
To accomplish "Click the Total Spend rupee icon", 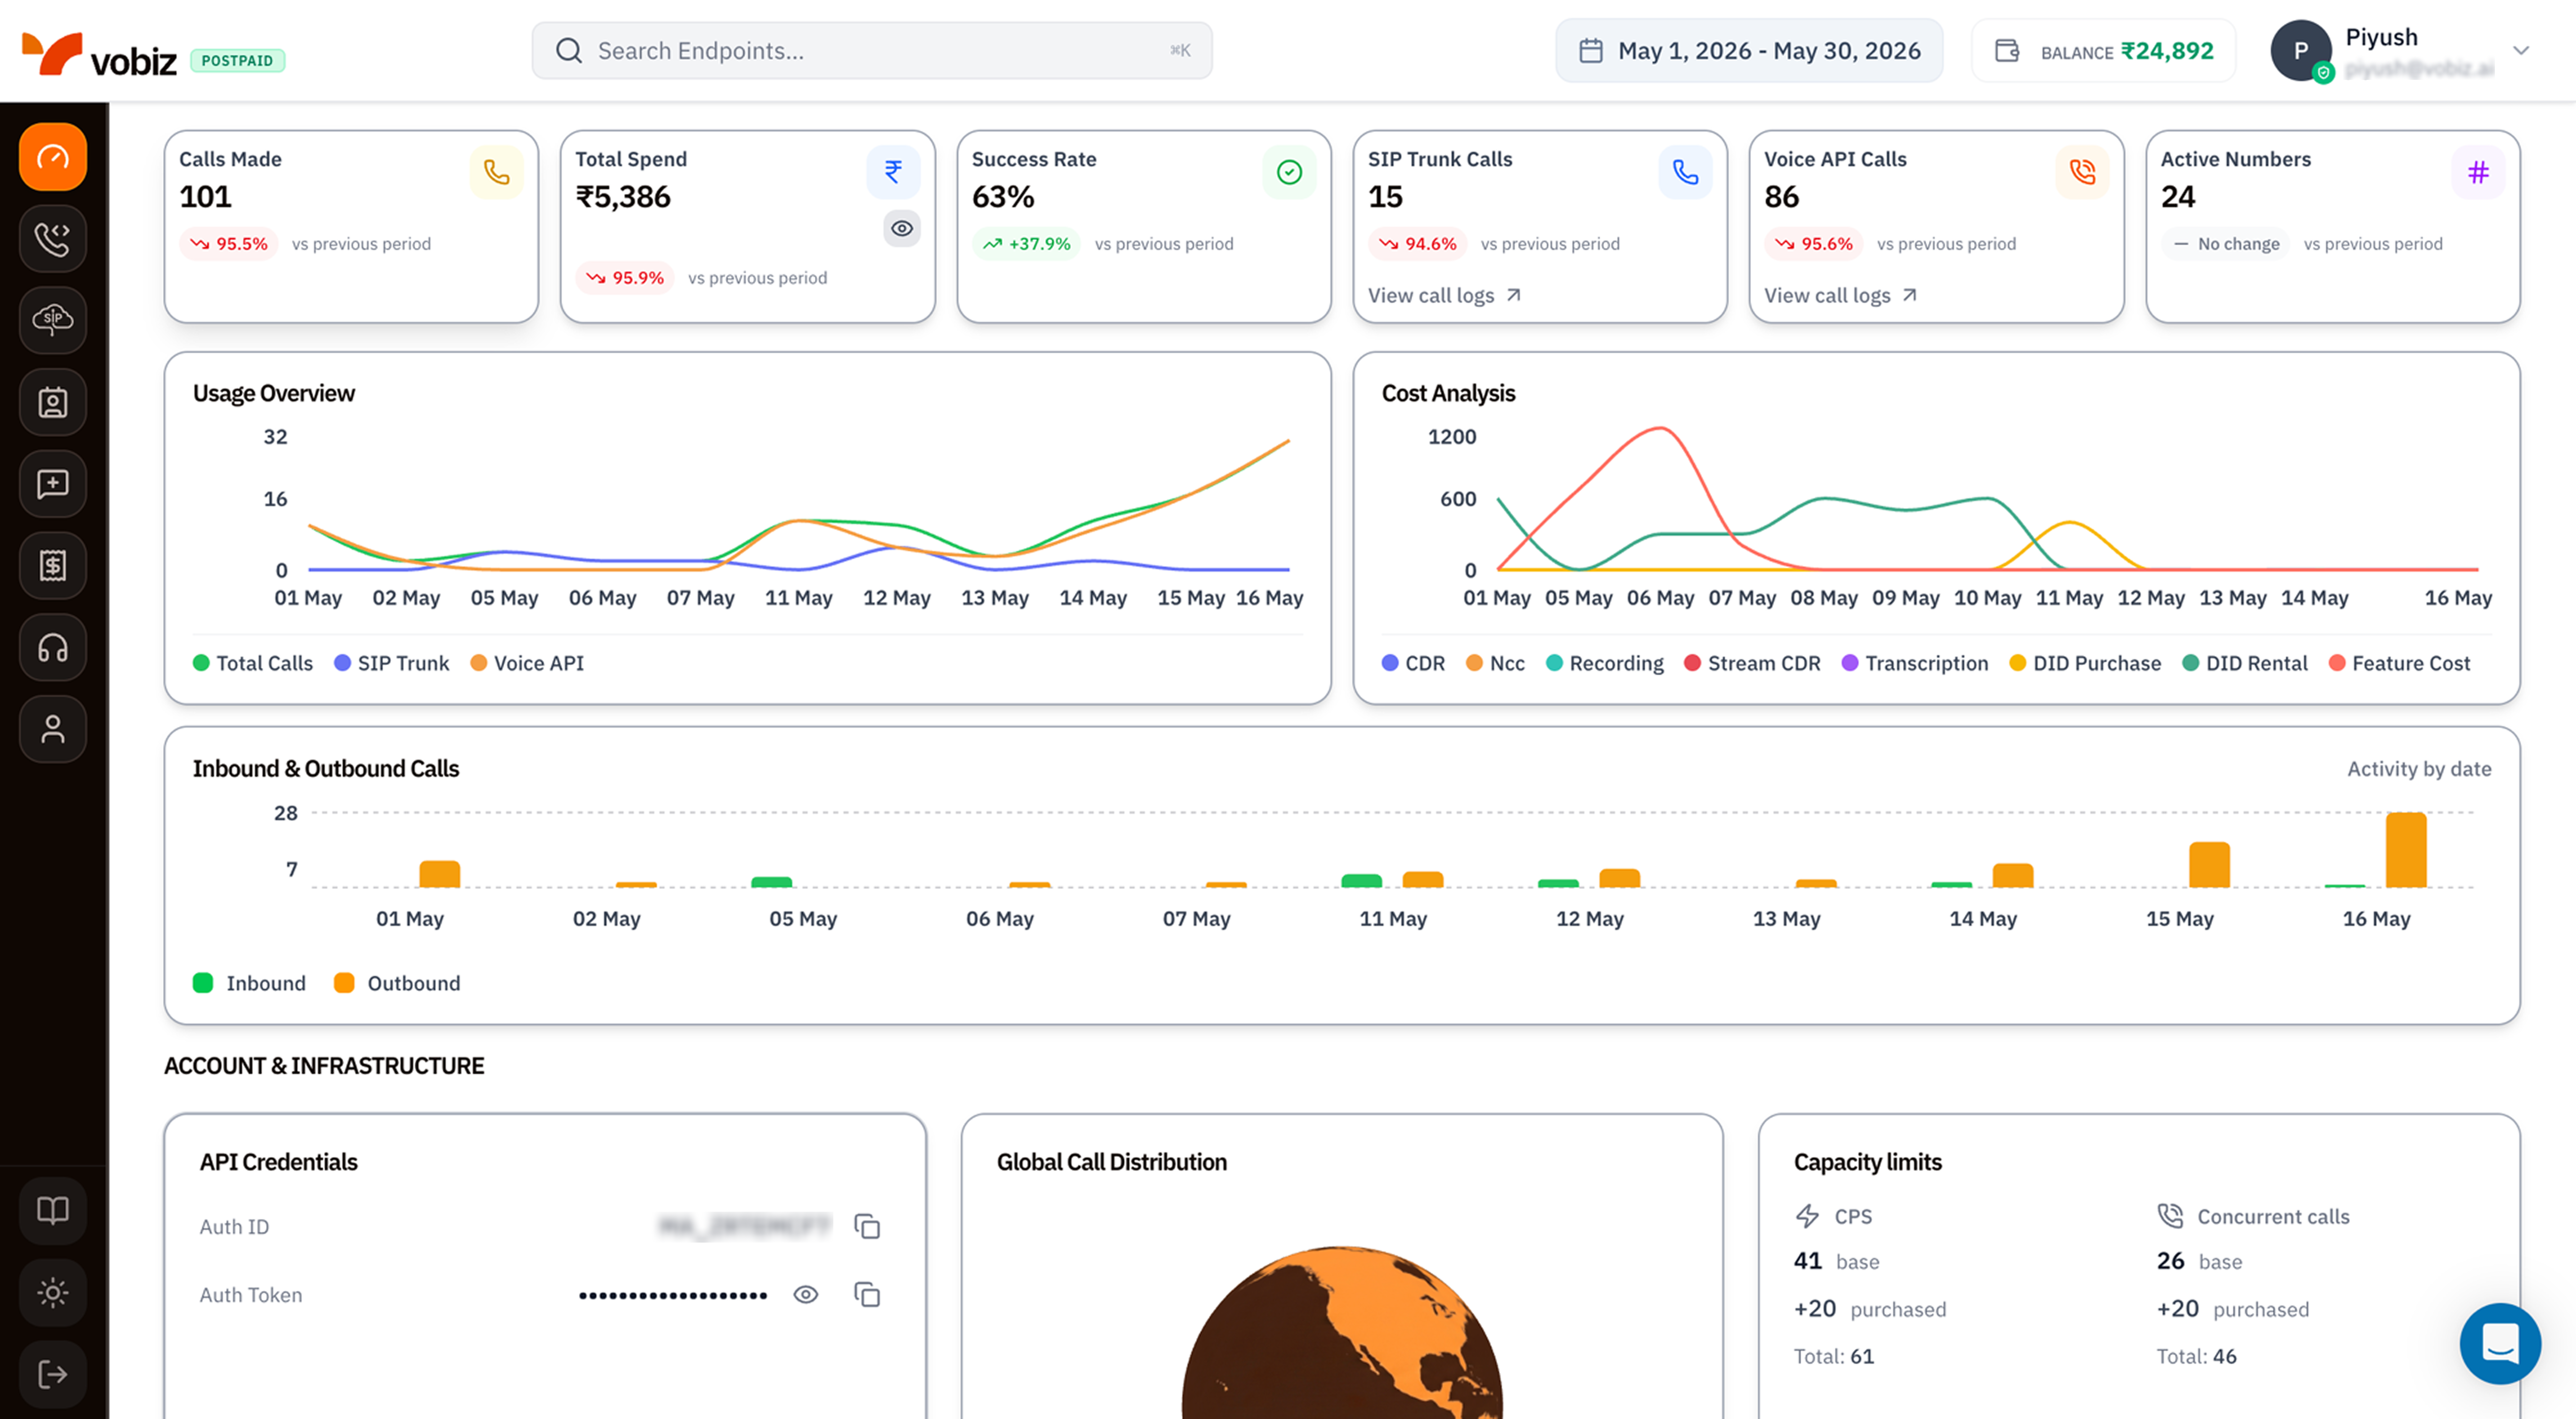I will click(893, 172).
